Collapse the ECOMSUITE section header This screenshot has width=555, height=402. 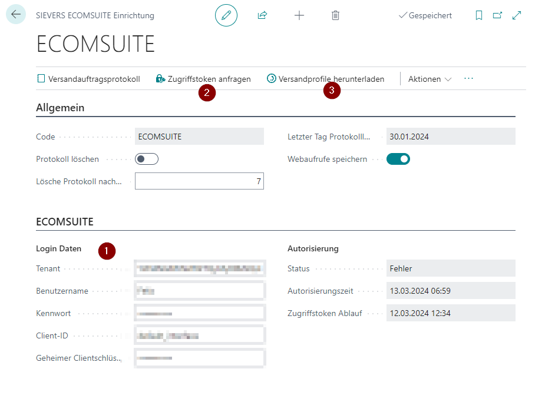[x=65, y=222]
